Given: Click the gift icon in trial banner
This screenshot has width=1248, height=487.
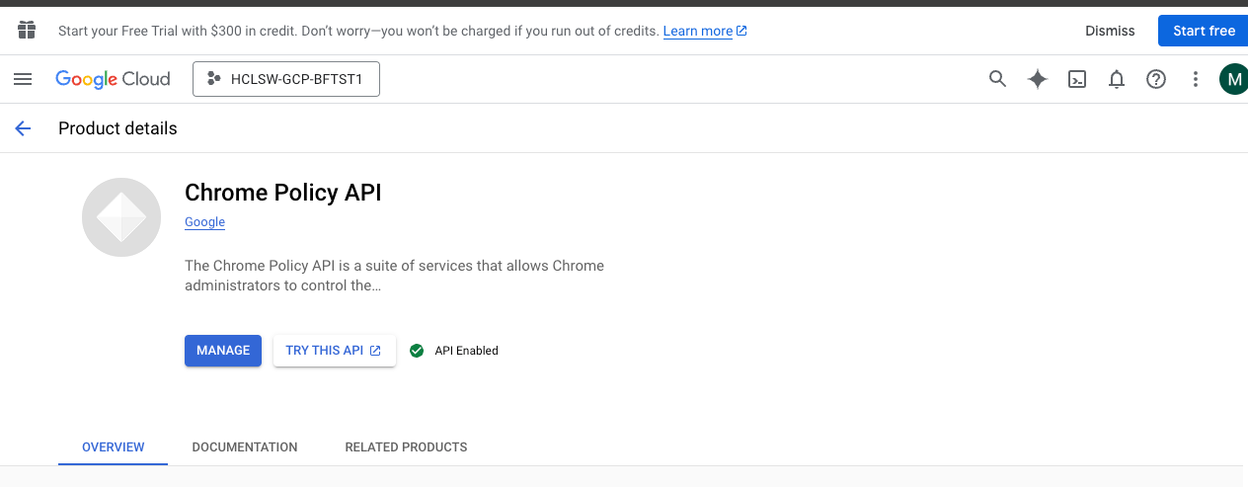Looking at the screenshot, I should (27, 31).
